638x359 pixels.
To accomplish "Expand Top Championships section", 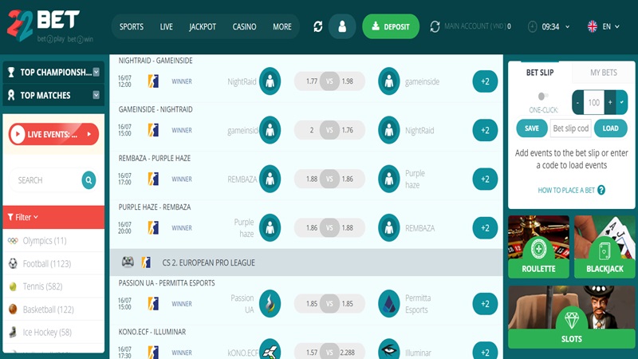I will pyautogui.click(x=96, y=72).
